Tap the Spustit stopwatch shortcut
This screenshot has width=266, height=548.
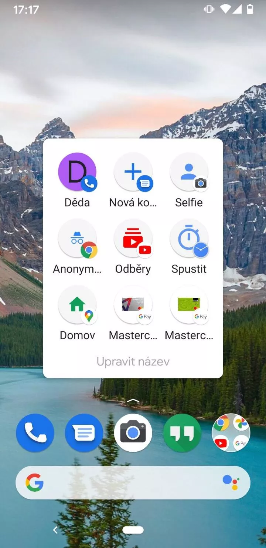point(189,238)
